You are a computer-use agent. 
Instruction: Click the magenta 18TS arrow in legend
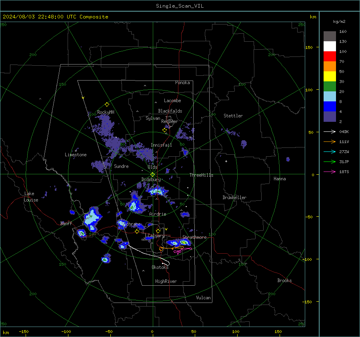330,172
